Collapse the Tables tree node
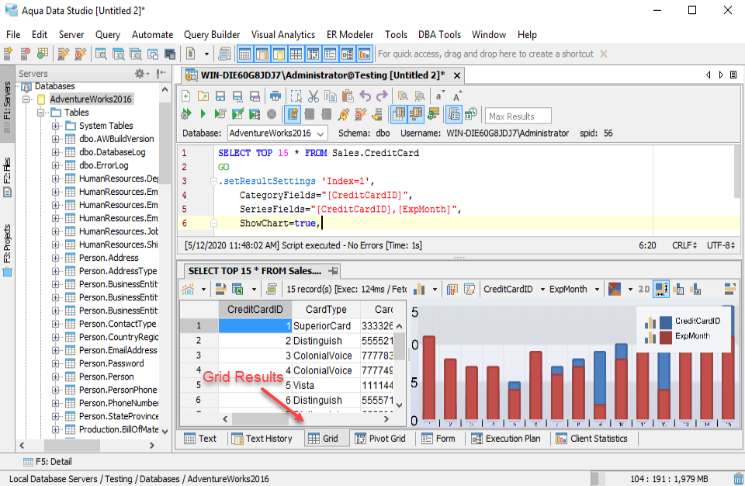The width and height of the screenshot is (745, 486). [41, 113]
